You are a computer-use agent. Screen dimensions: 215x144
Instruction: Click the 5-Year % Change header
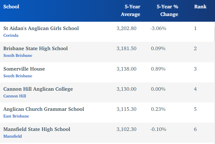pyautogui.click(x=167, y=11)
